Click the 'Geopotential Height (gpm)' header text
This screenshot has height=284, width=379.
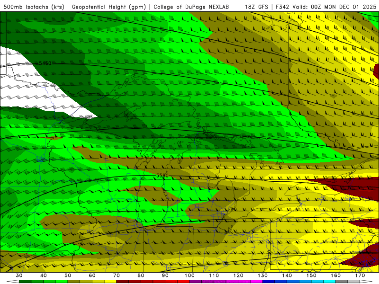point(109,7)
